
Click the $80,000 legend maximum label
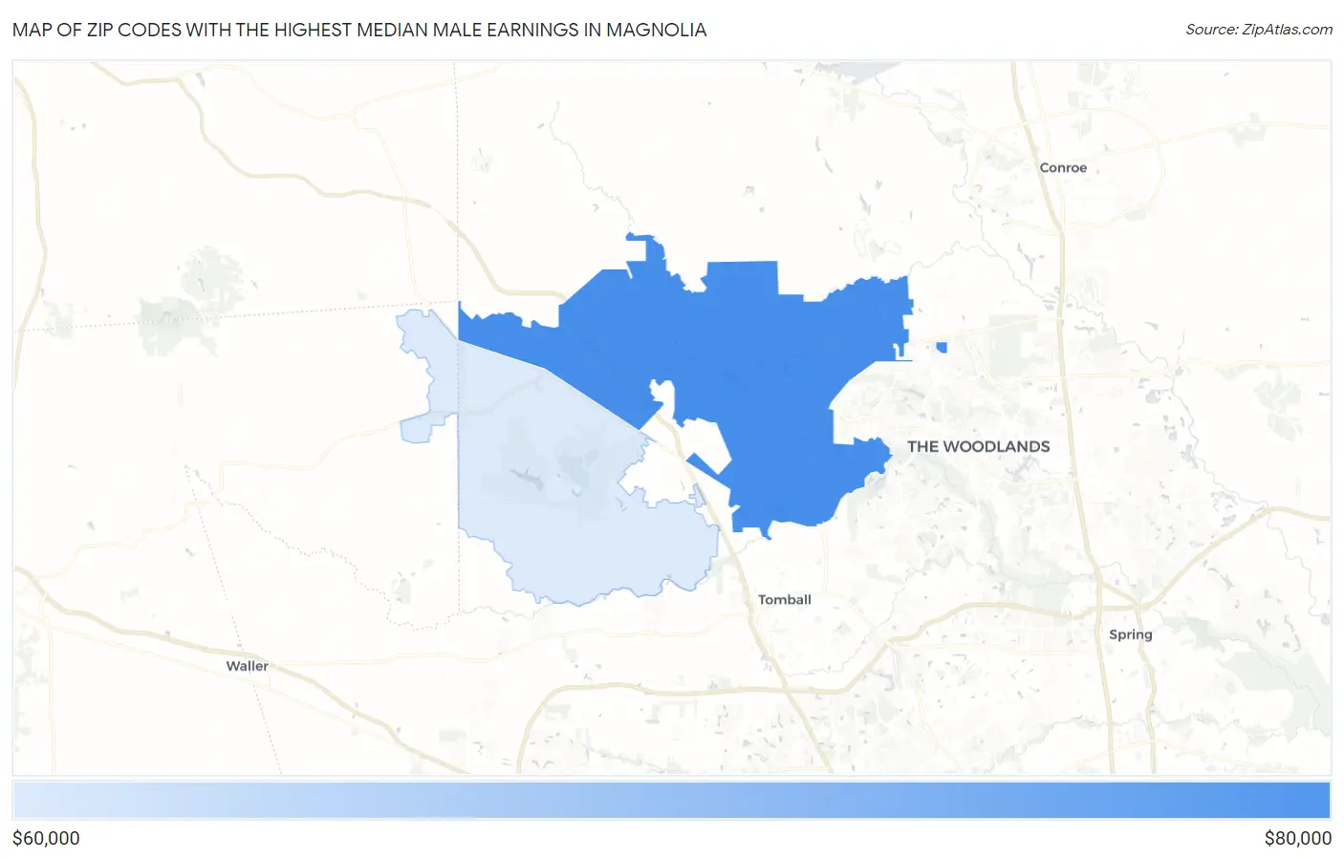pos(1297,838)
